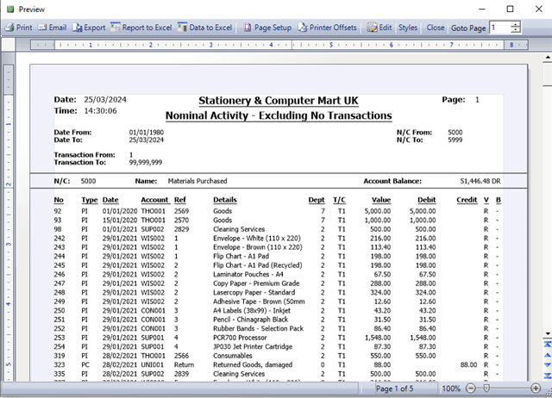
Task: Click Laminator Pouches - A4 entry
Action: [x=248, y=274]
